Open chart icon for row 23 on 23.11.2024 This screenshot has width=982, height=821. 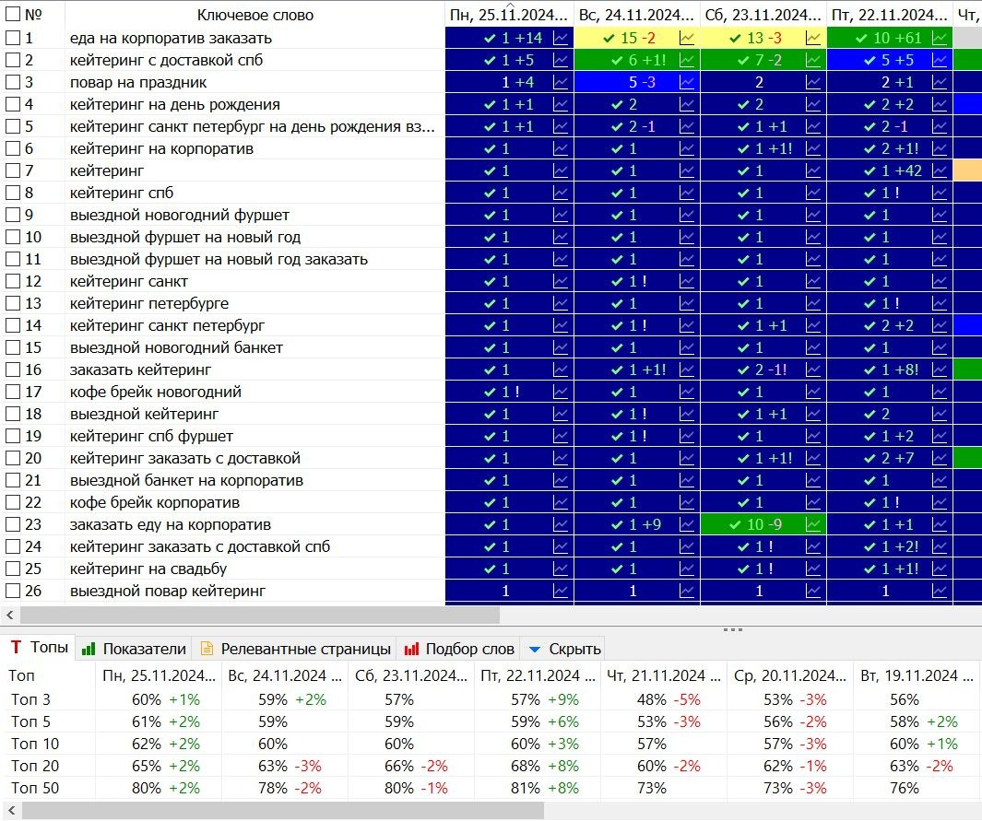coord(812,524)
